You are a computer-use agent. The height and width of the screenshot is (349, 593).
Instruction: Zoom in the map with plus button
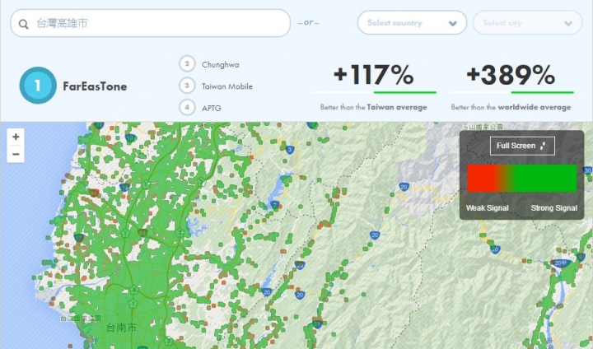pos(16,137)
